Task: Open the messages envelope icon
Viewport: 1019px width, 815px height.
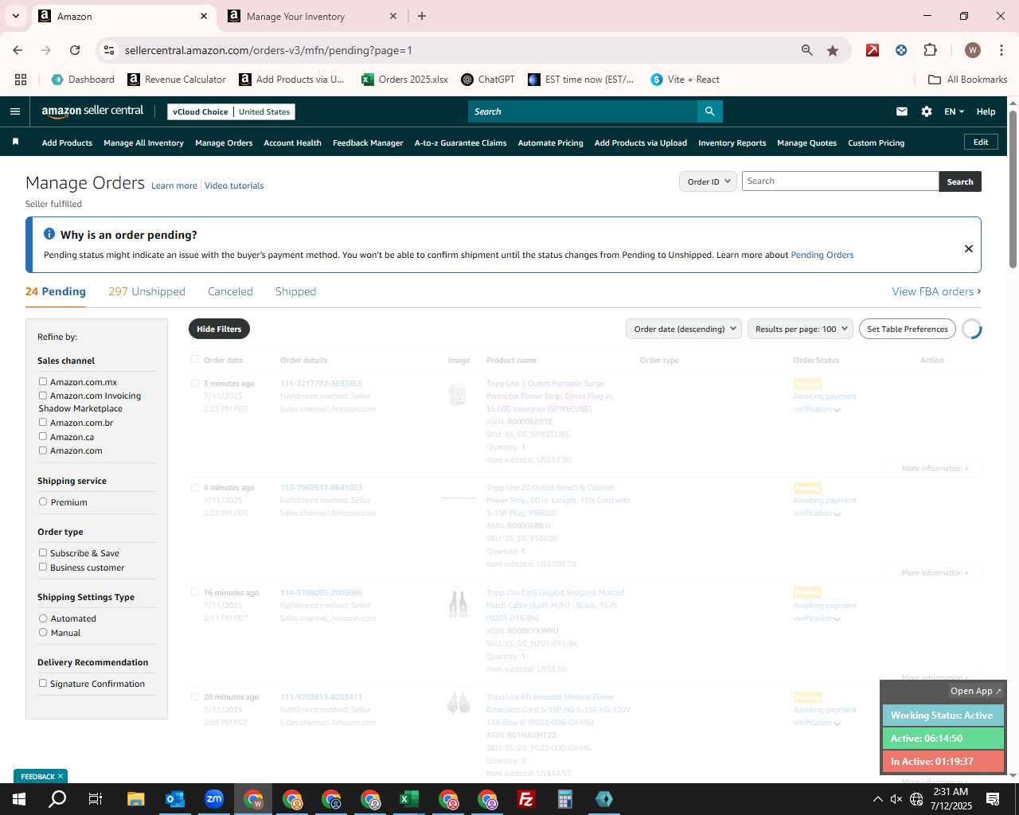Action: point(902,111)
